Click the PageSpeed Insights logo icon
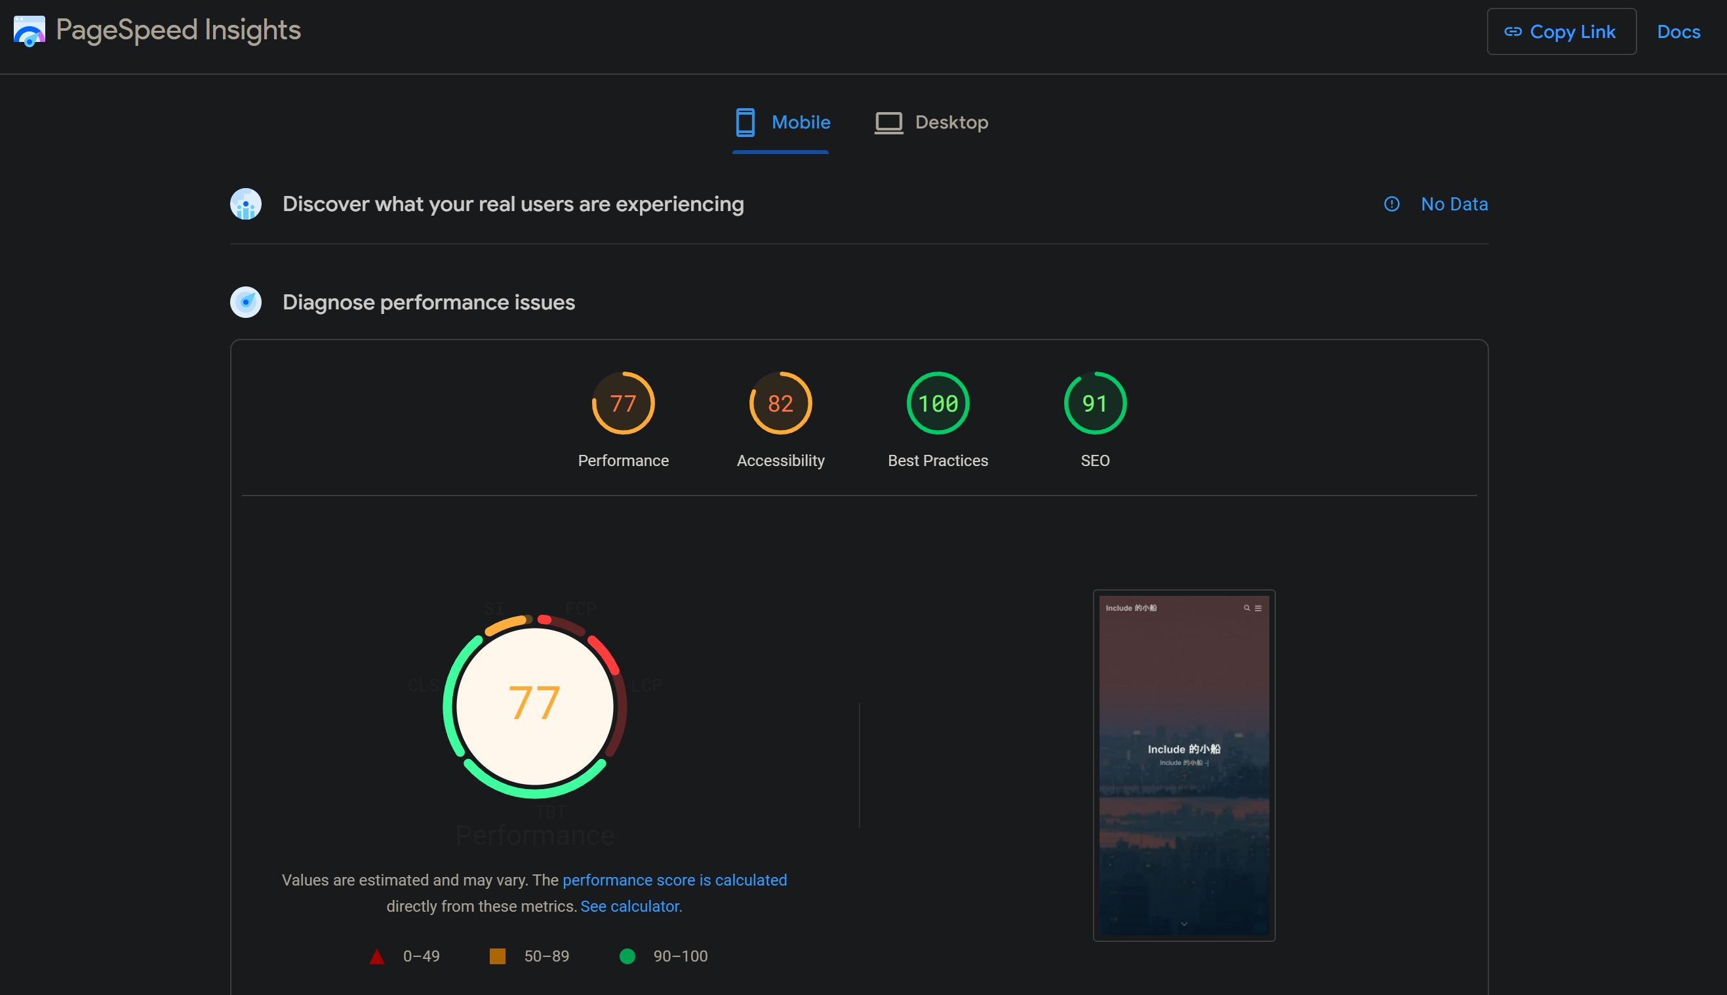1727x995 pixels. point(29,31)
